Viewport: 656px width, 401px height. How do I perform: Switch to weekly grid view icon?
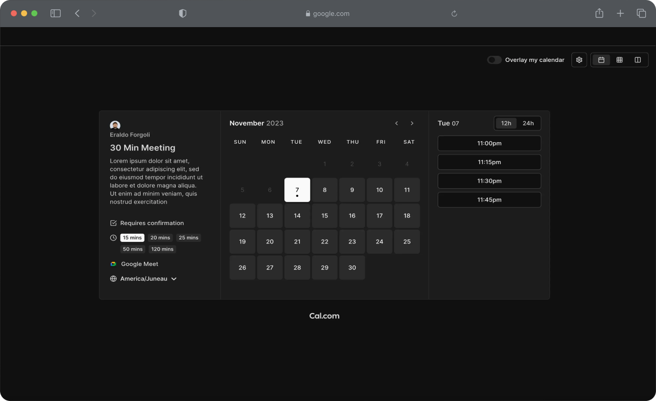tap(619, 60)
